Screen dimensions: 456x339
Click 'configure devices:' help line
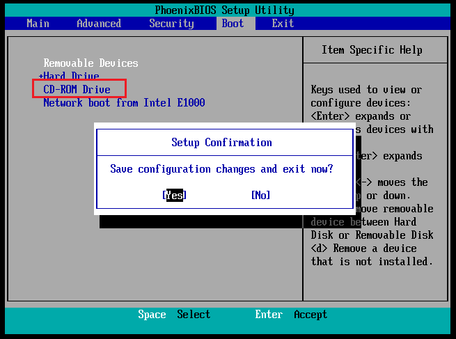[x=361, y=103]
